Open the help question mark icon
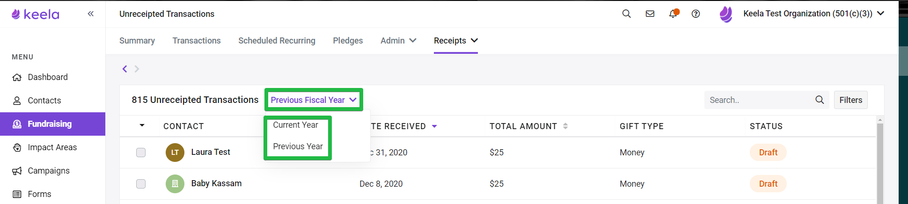This screenshot has width=908, height=204. 696,14
